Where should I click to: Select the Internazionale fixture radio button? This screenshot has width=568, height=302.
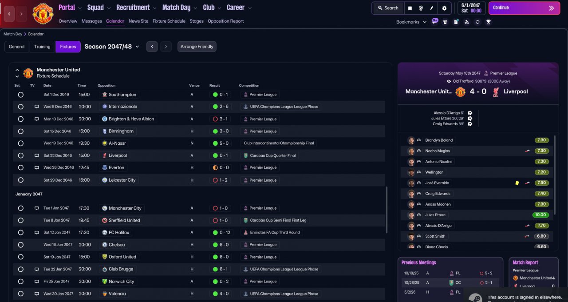click(x=20, y=107)
